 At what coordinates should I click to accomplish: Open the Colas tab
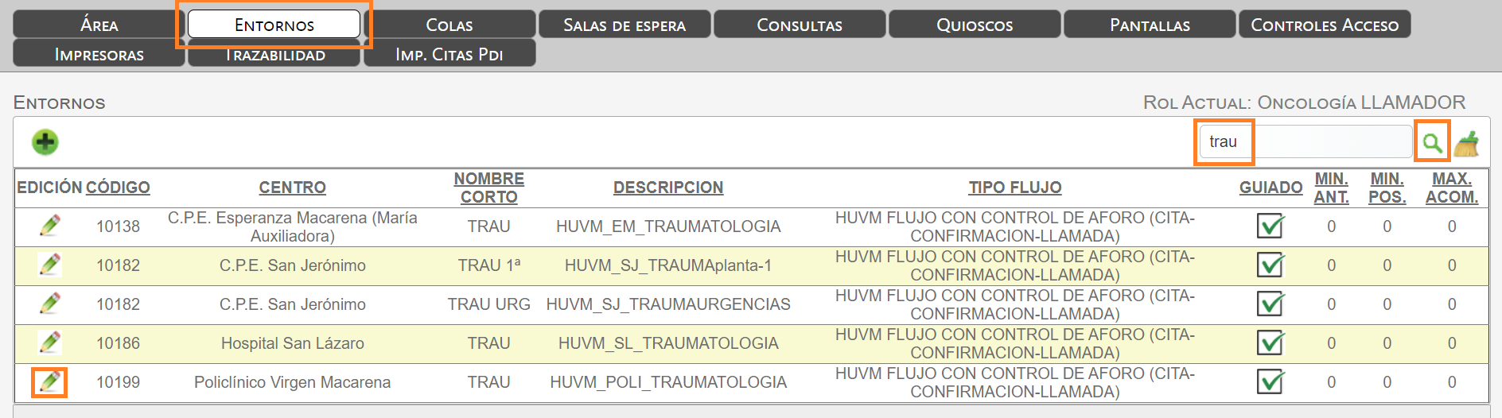coord(449,25)
